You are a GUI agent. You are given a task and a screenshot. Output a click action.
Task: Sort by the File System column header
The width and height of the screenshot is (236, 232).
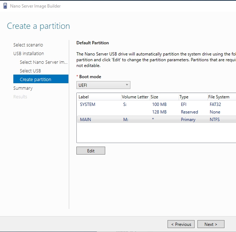click(x=222, y=97)
